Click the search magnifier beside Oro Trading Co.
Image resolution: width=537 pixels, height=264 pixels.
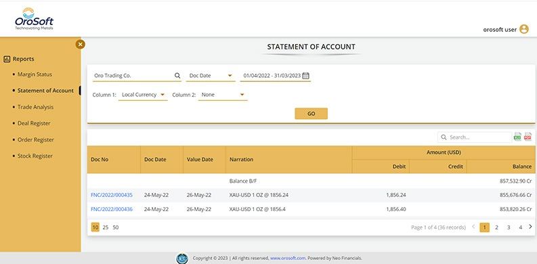tap(177, 76)
